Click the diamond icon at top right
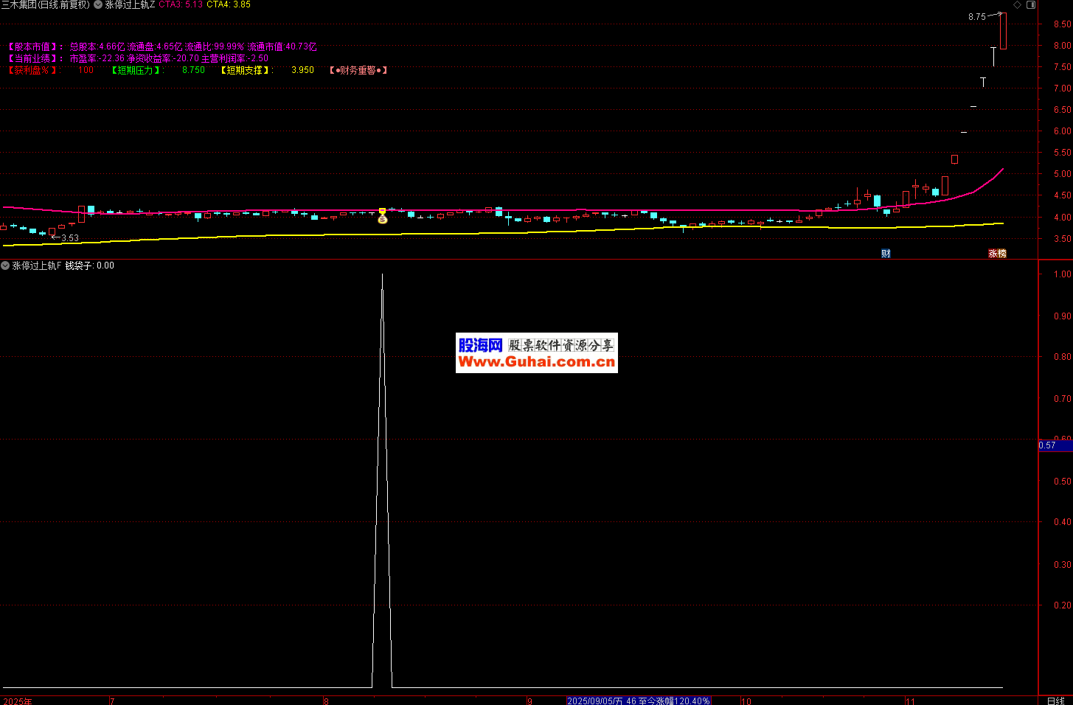Screen dimensions: 1073x705 tap(1018, 4)
